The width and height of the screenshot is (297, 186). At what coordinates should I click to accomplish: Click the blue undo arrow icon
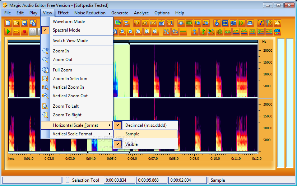(x=175, y=32)
